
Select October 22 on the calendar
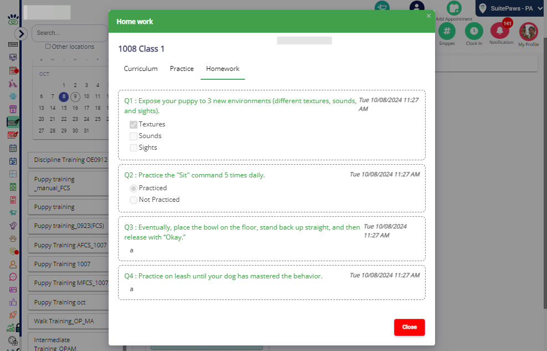click(x=64, y=119)
